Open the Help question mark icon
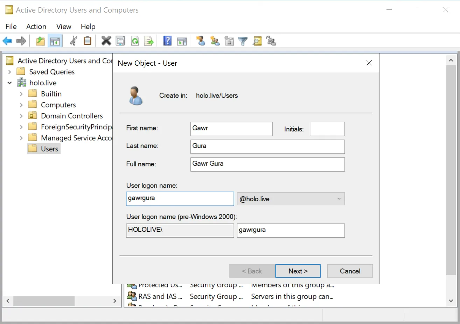Viewport: 460px width, 324px height. [x=168, y=41]
